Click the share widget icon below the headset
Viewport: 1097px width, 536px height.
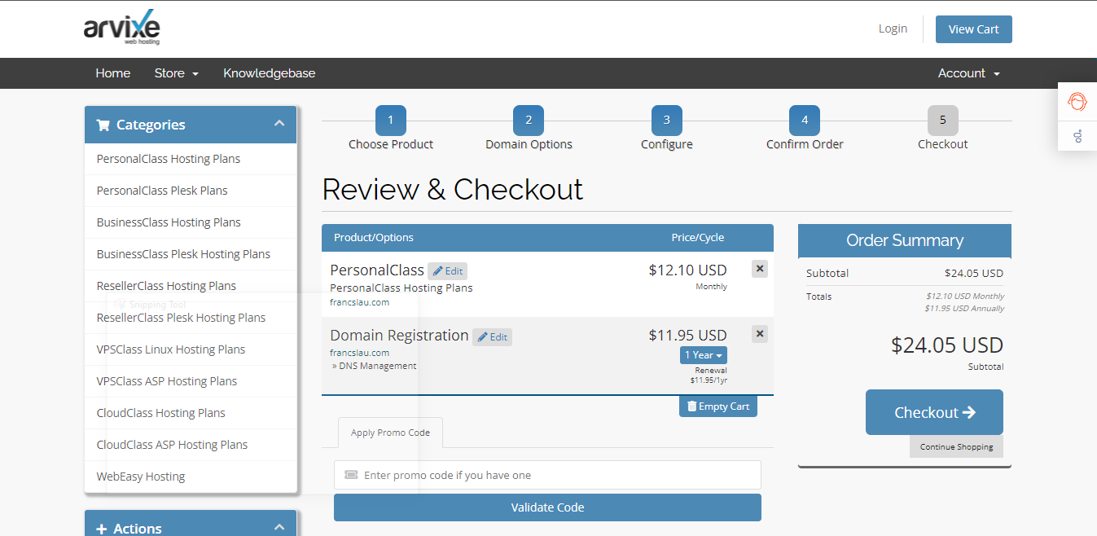[x=1077, y=135]
